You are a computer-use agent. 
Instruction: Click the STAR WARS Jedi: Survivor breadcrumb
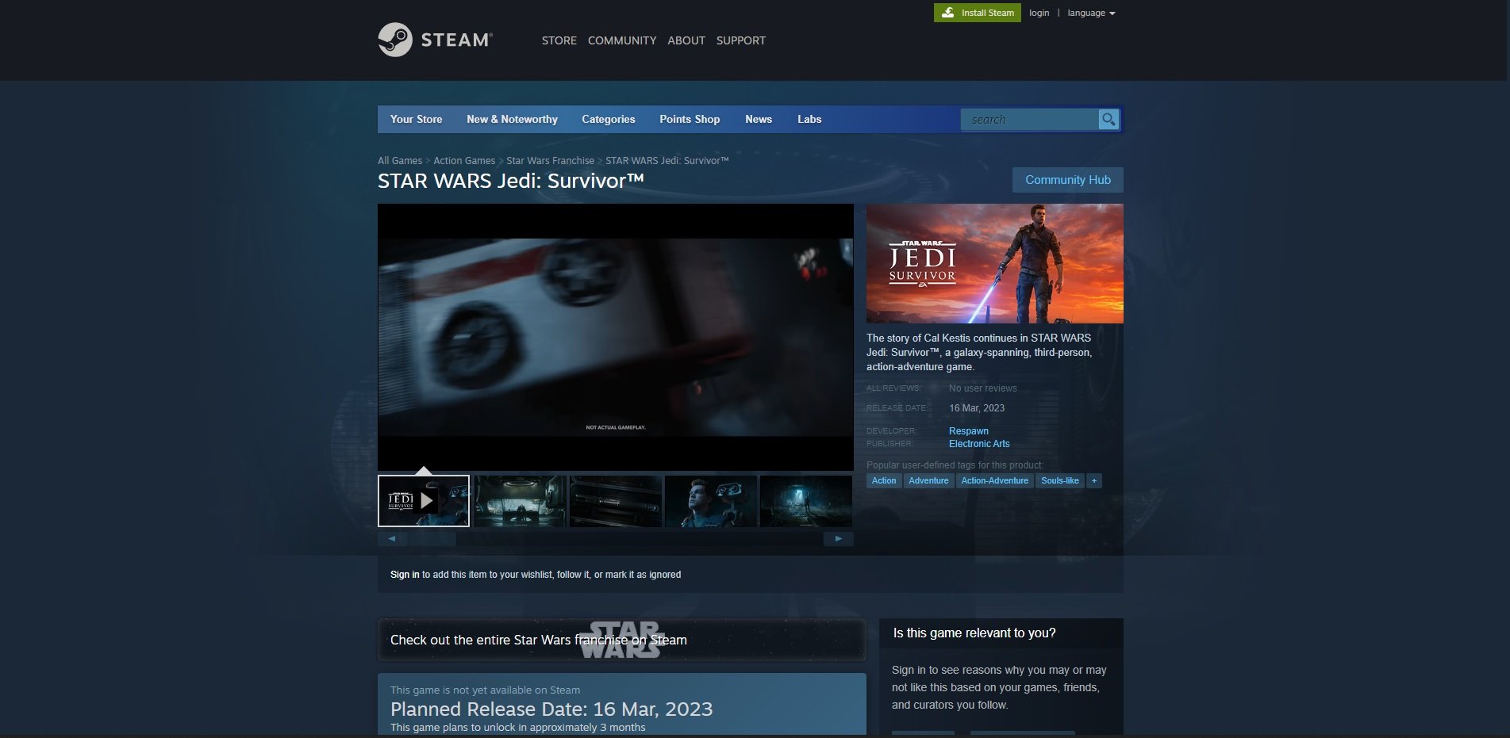pyautogui.click(x=667, y=161)
